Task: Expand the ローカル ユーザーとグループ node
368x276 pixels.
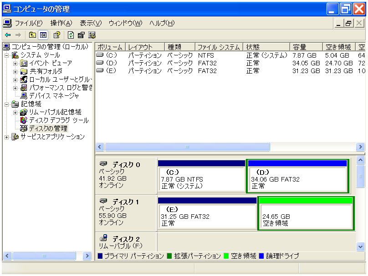Action: [x=15, y=80]
